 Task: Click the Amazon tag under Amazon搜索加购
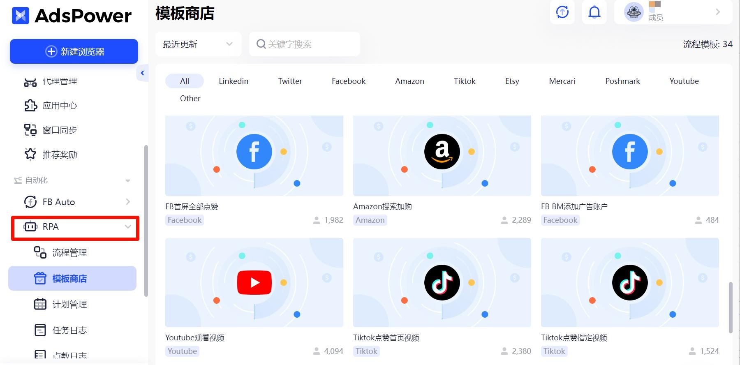tap(370, 220)
